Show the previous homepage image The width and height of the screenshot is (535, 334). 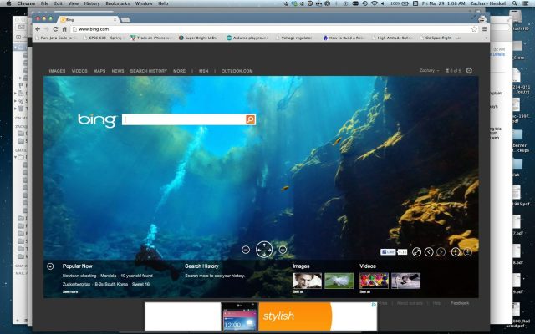(429, 252)
